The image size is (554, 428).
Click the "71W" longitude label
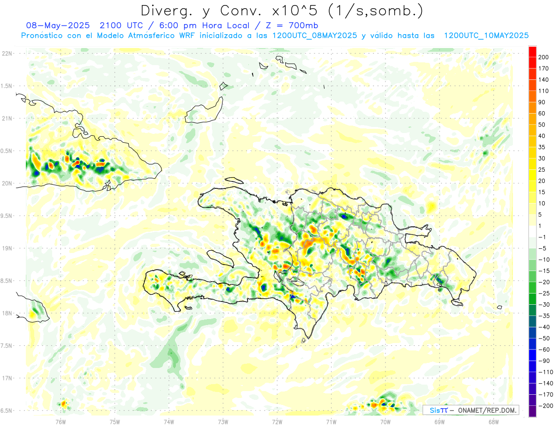331,421
